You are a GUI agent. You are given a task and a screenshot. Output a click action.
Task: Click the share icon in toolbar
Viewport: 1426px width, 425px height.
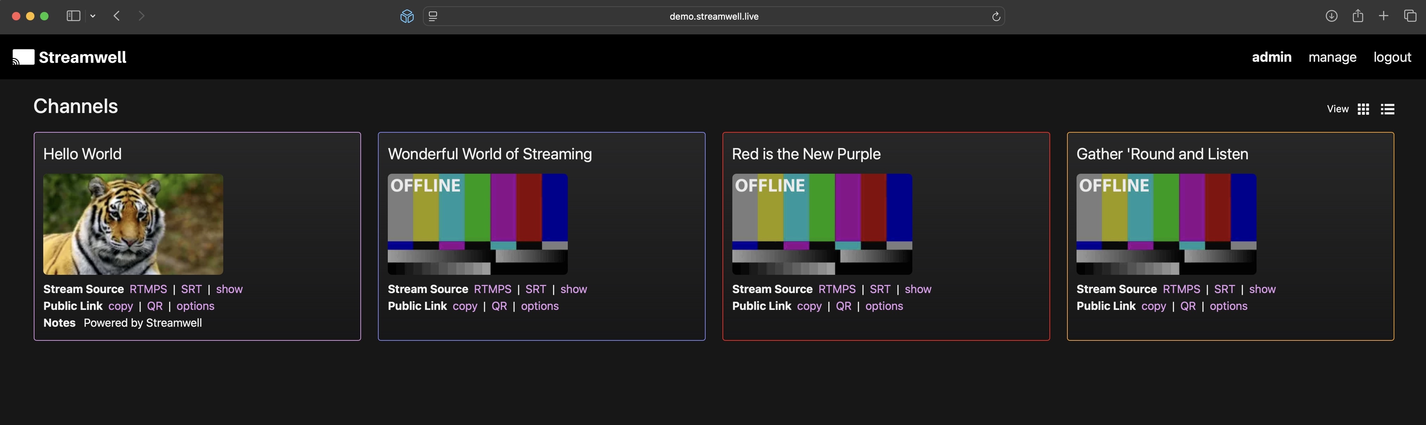pos(1358,16)
